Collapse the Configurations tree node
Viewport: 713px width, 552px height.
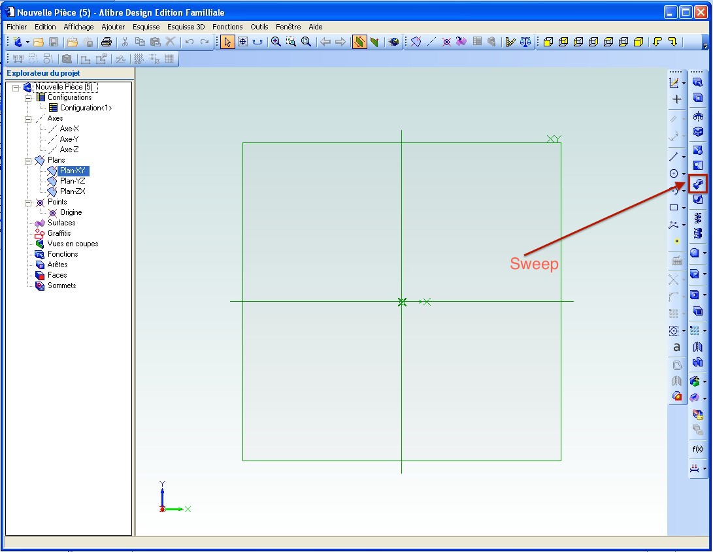click(x=28, y=98)
